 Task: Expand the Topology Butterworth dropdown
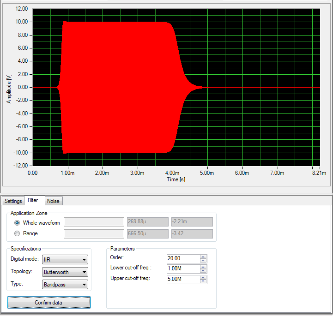(x=65, y=272)
